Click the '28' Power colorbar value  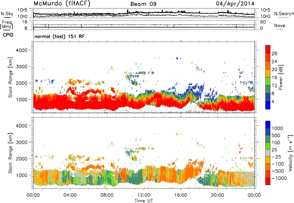click(274, 53)
